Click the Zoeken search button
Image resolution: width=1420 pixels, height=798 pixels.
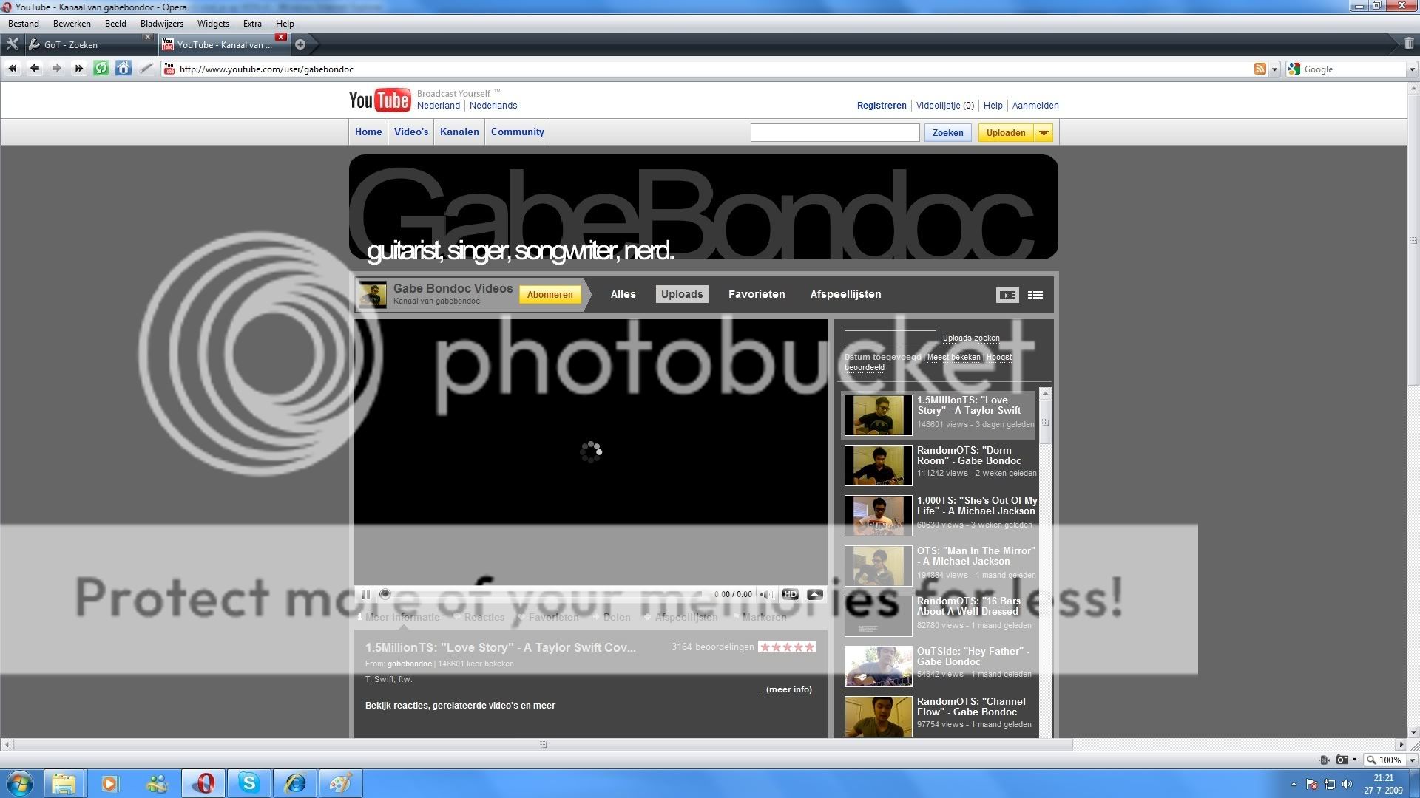click(947, 133)
